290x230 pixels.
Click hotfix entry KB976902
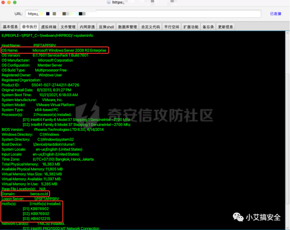pos(36,209)
